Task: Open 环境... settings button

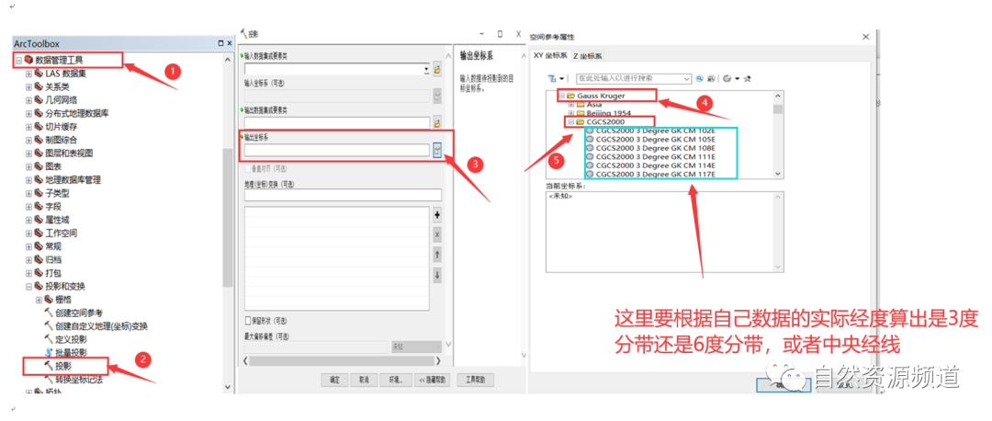Action: tap(396, 380)
